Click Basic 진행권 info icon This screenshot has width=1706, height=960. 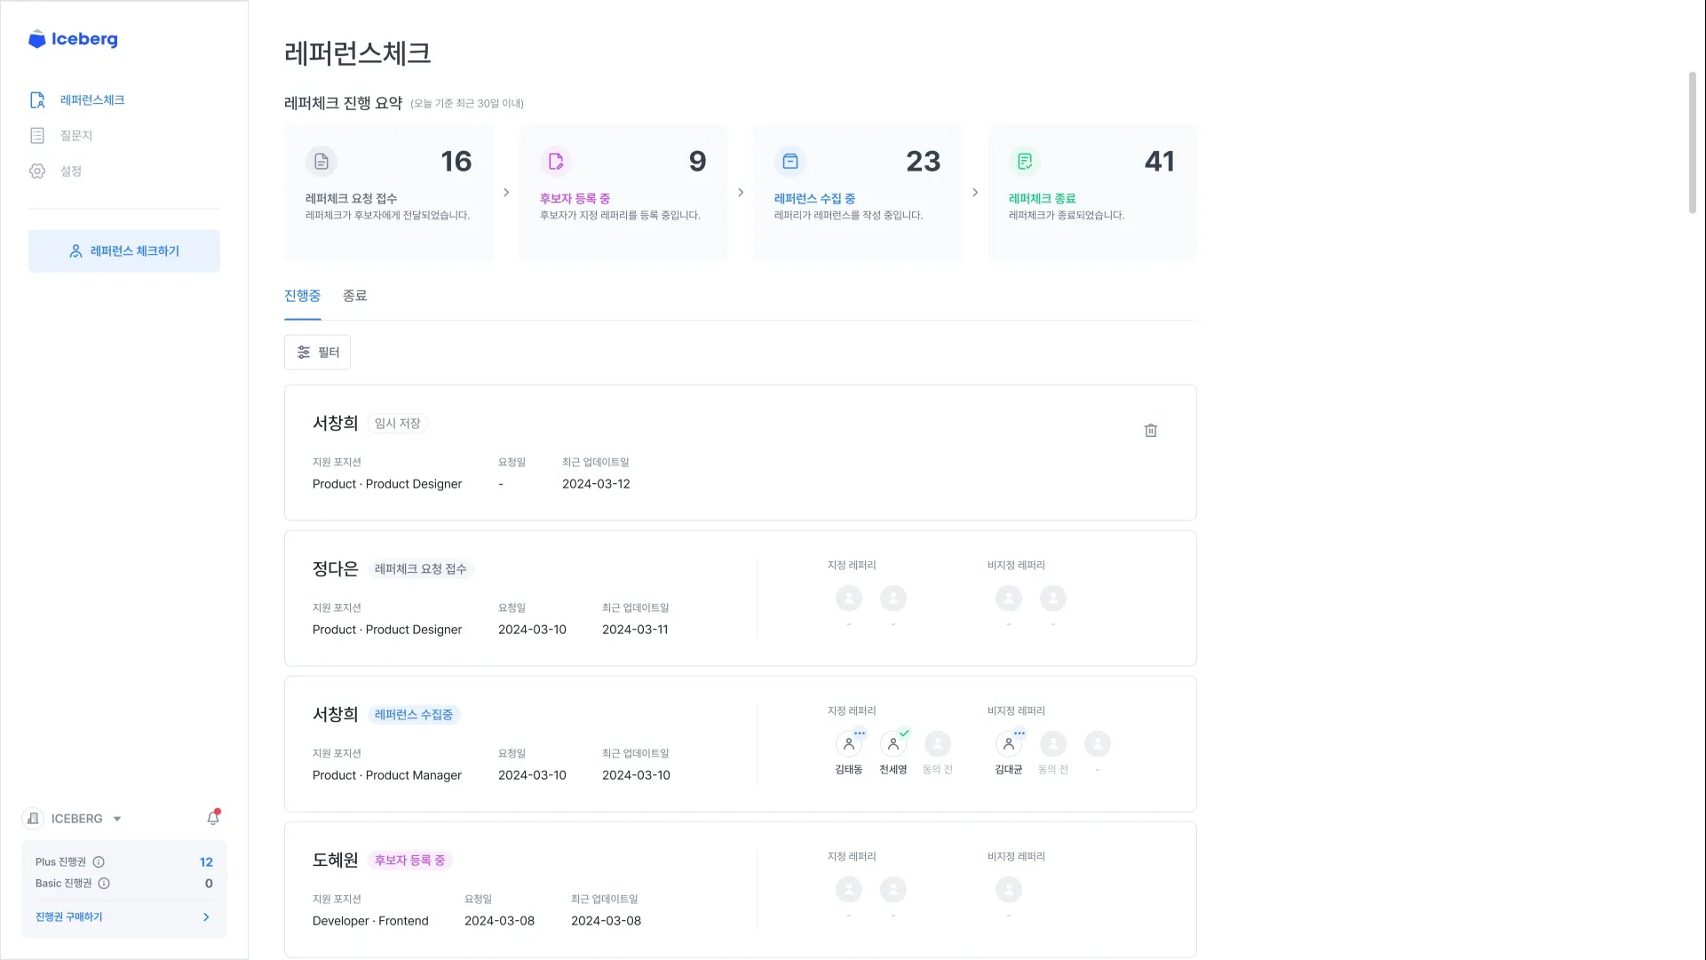[x=104, y=884]
